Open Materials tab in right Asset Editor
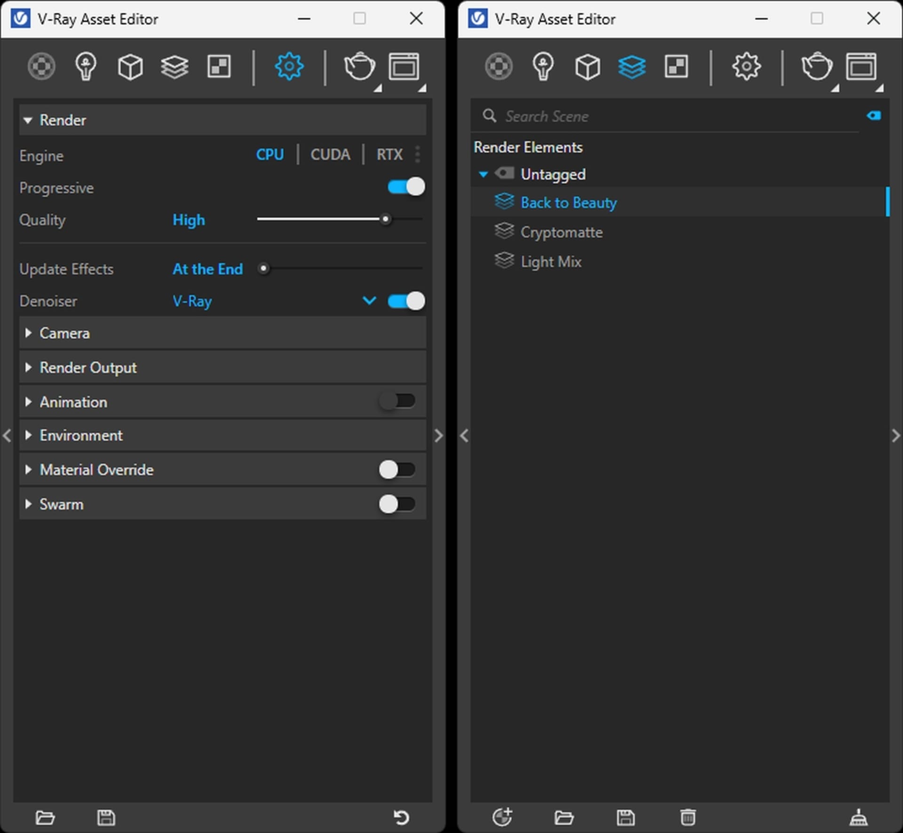 (x=499, y=66)
